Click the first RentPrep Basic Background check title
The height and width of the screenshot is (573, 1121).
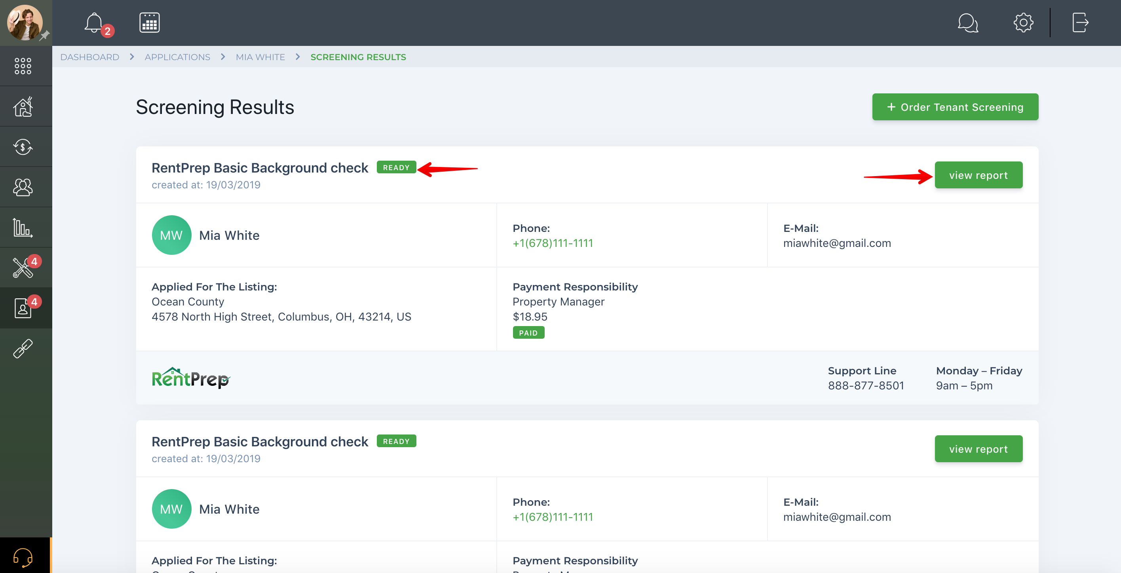click(260, 168)
